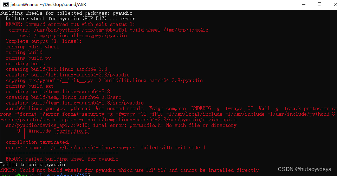Click the terminal icon in title bar
The width and height of the screenshot is (337, 176).
click(x=6, y=5)
